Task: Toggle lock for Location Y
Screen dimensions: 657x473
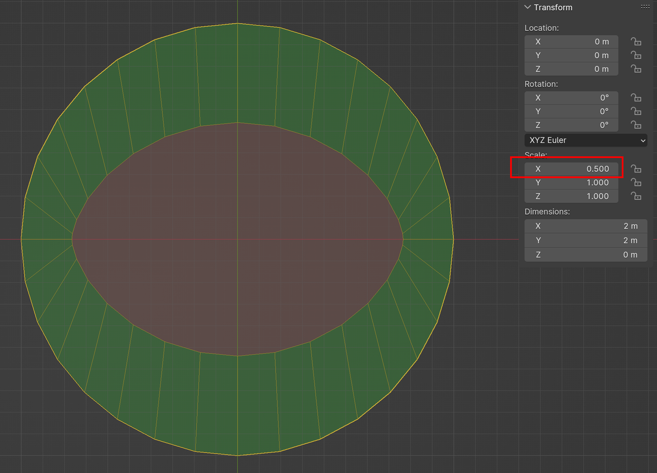Action: click(636, 55)
